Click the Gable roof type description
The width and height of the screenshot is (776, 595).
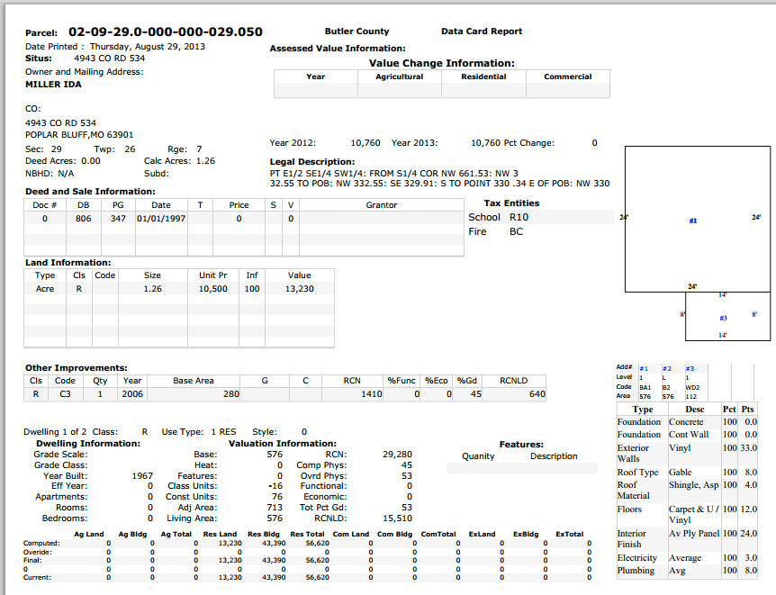tap(681, 472)
